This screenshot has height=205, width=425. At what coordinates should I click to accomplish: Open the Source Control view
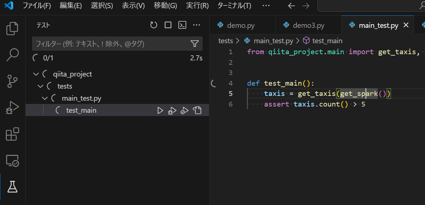pyautogui.click(x=12, y=82)
